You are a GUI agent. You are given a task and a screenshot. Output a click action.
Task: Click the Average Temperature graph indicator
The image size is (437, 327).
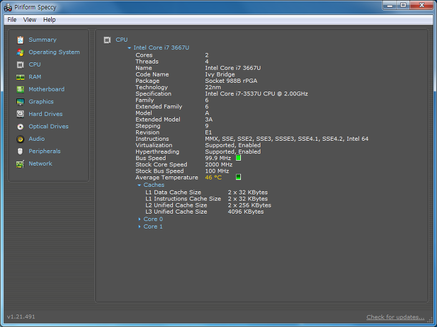pyautogui.click(x=238, y=177)
